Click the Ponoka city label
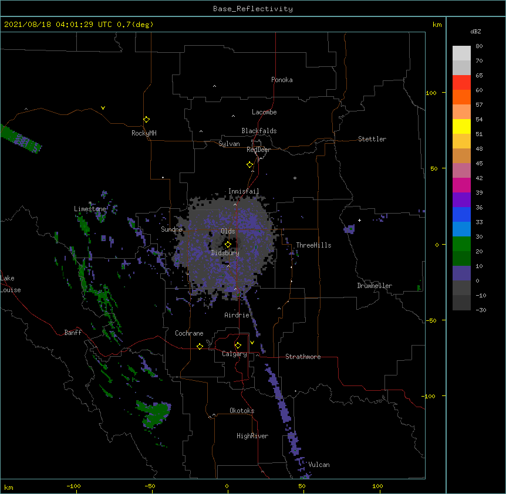This screenshot has width=506, height=494. tap(282, 80)
